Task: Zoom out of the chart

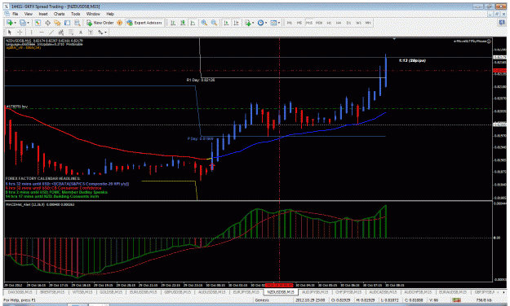Action: click(x=214, y=23)
